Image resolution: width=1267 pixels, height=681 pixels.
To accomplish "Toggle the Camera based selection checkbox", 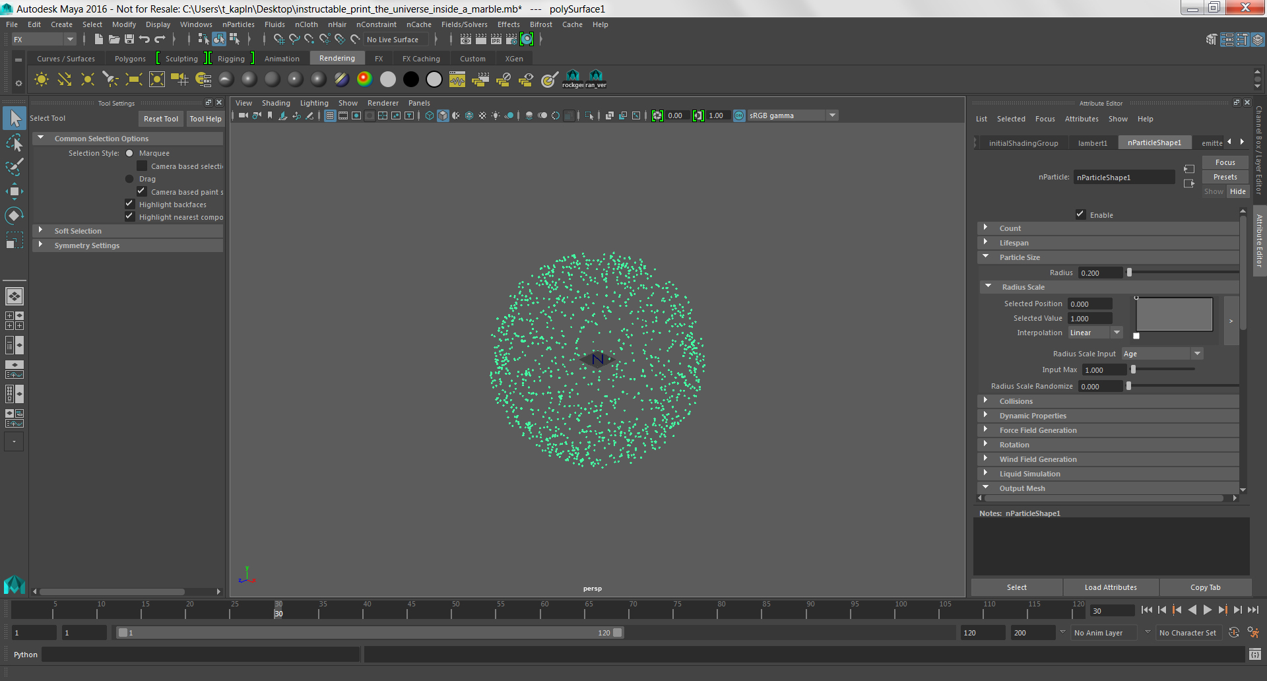I will [142, 166].
